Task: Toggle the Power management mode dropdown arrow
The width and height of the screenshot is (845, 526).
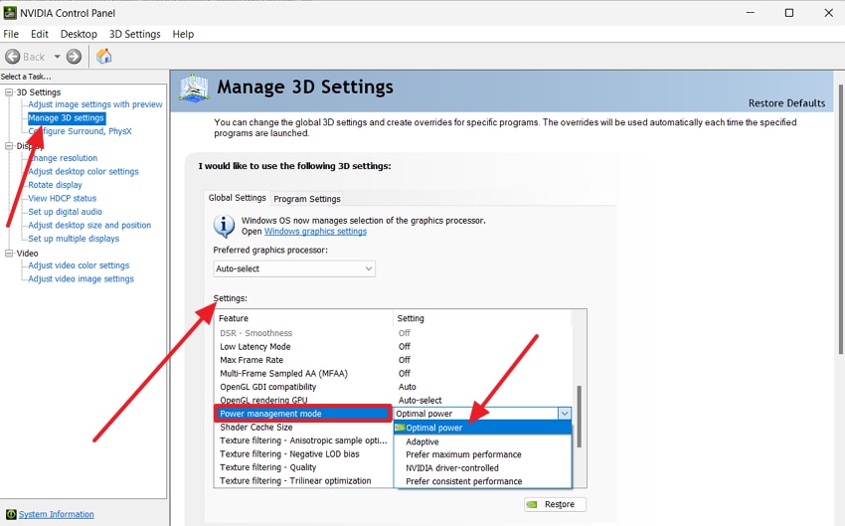Action: pos(565,414)
